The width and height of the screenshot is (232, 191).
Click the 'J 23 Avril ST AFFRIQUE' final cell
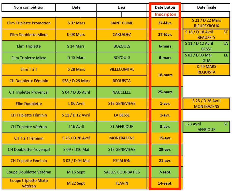click(206, 127)
